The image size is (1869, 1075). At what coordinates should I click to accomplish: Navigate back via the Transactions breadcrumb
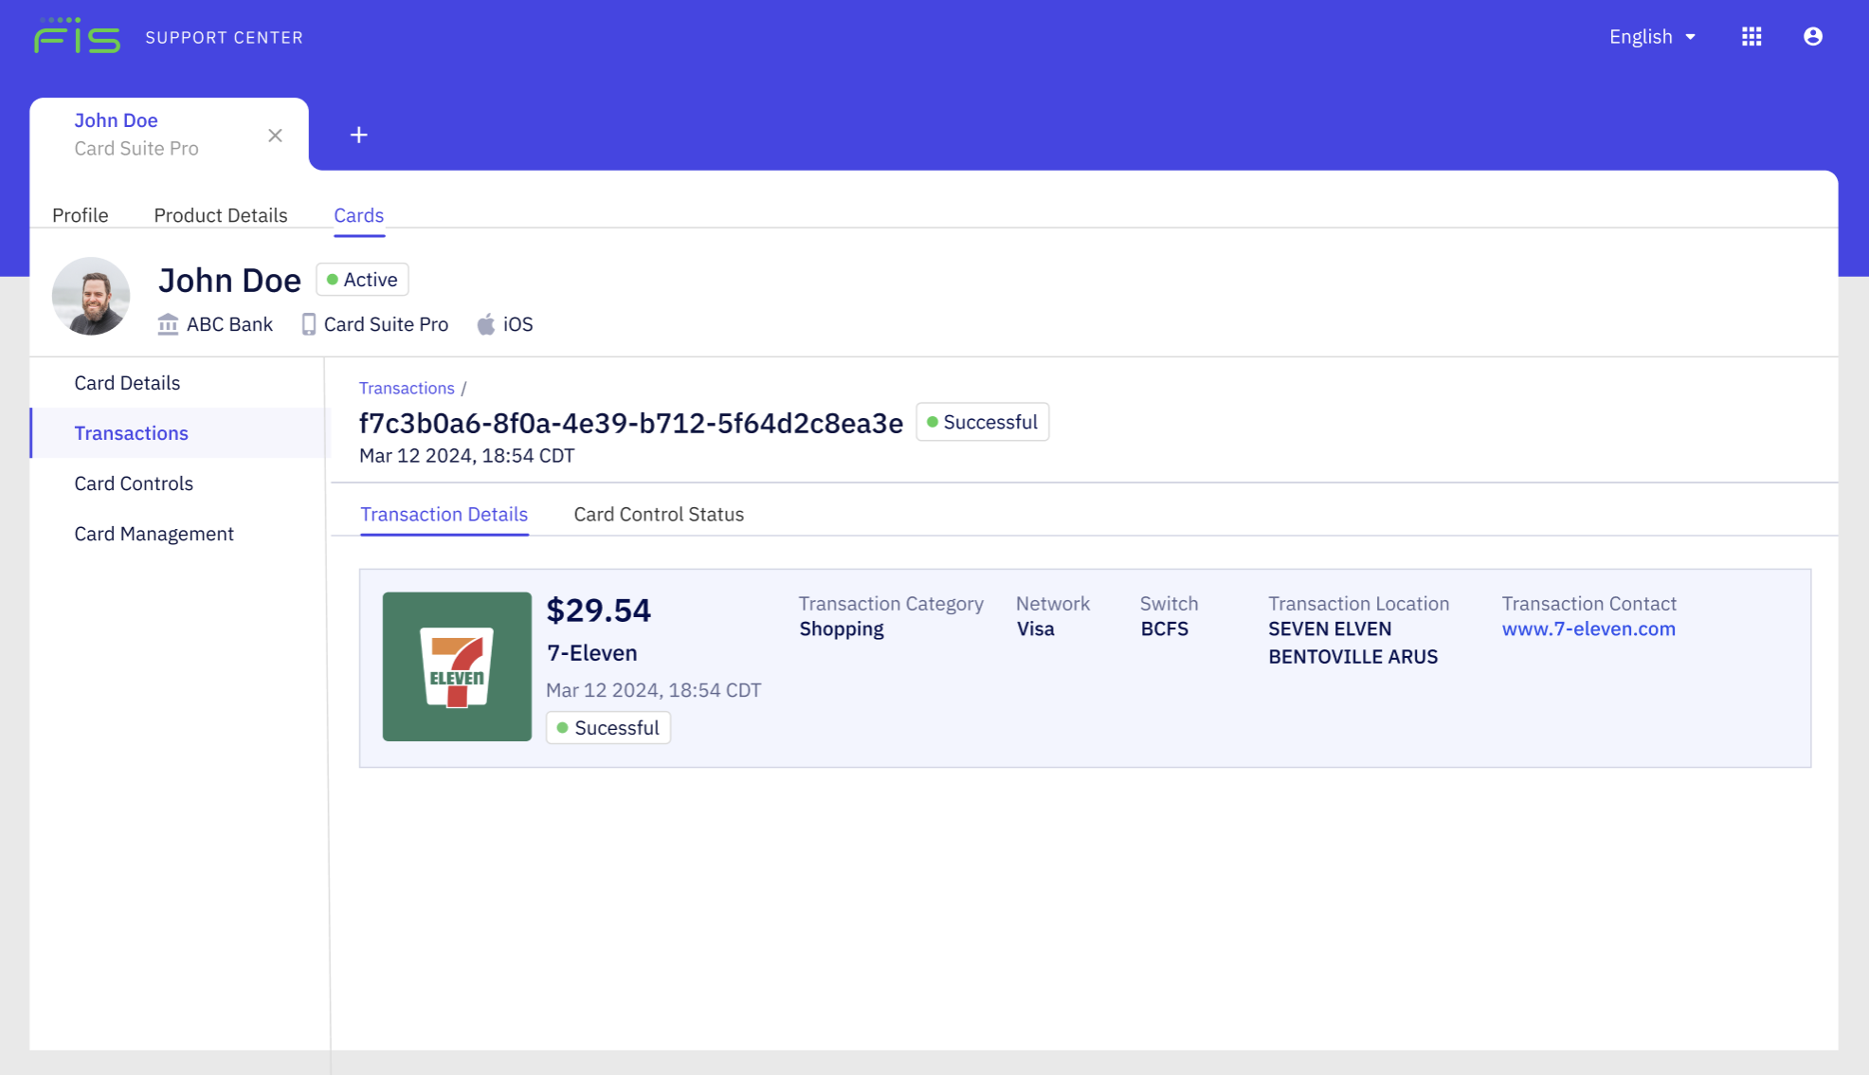point(407,388)
